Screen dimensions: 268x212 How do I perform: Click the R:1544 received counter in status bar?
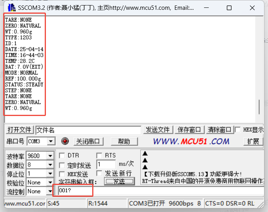[x=108, y=203]
